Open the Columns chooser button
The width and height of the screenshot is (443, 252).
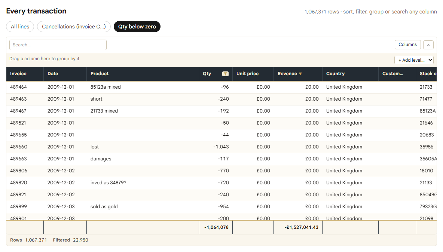[408, 44]
